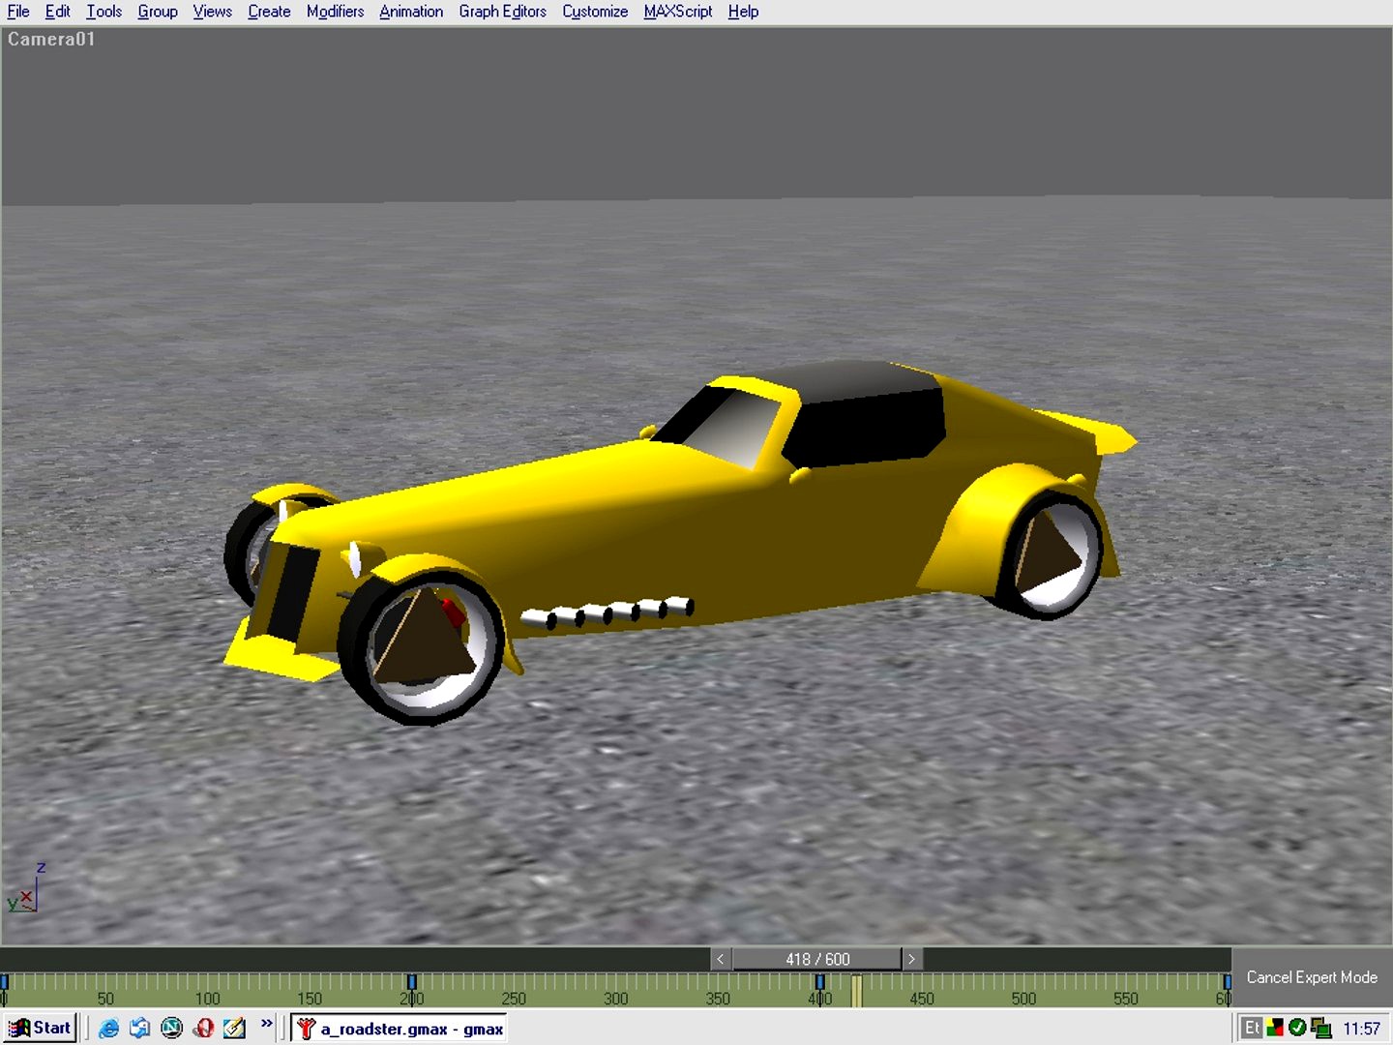The image size is (1393, 1045).
Task: Click the current-frame indicator on the track bar
Action: pyautogui.click(x=856, y=991)
